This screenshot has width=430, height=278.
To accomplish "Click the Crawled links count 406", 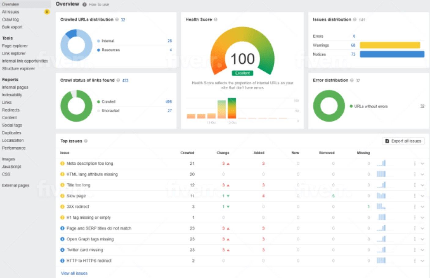I will [169, 102].
